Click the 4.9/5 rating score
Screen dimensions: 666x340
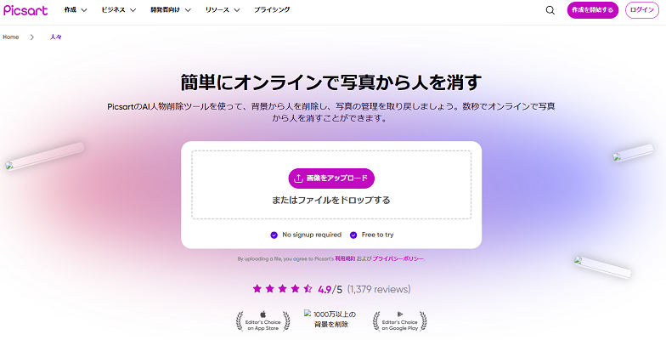(x=330, y=289)
